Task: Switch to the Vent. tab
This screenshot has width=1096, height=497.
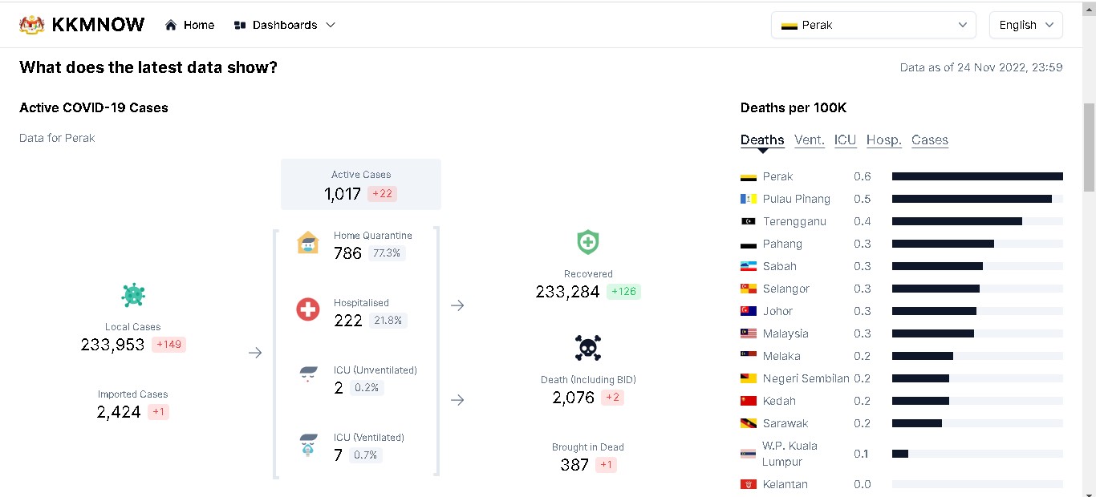Action: (x=809, y=139)
